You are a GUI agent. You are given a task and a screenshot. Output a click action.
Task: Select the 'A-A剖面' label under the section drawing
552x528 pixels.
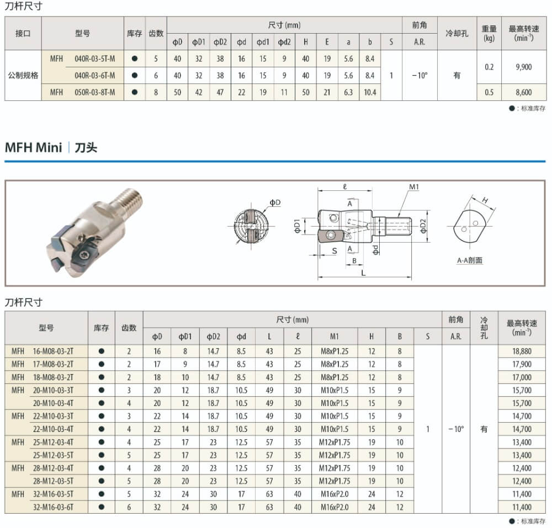click(x=470, y=260)
